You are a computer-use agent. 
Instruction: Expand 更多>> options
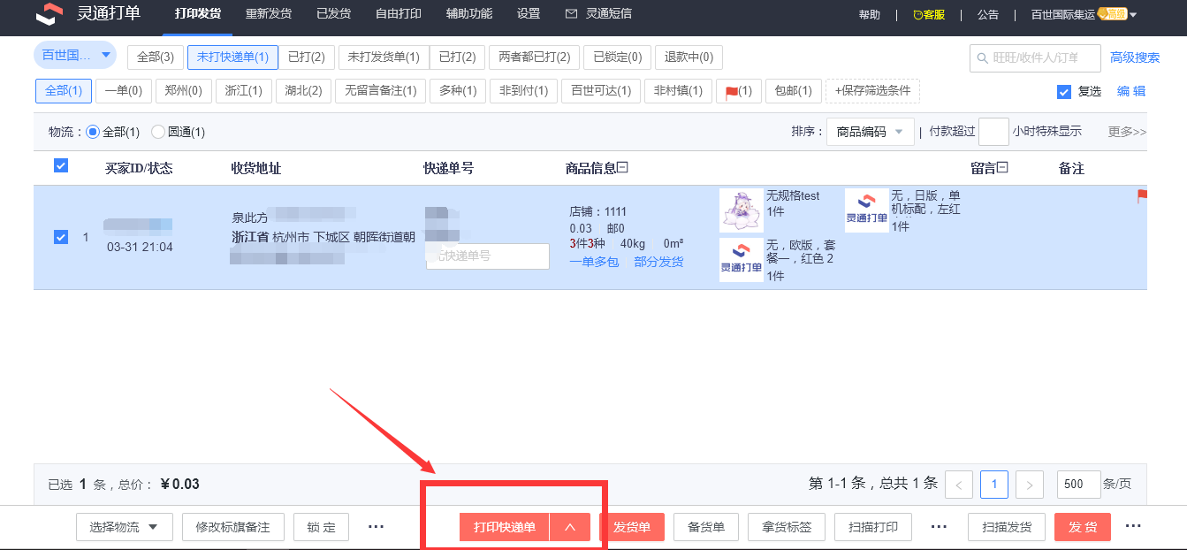[1127, 132]
